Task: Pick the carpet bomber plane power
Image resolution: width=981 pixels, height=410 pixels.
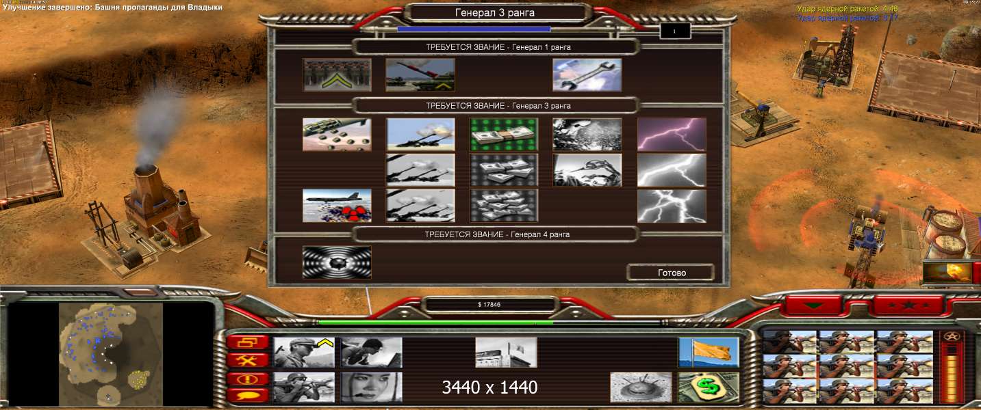Action: pyautogui.click(x=337, y=206)
